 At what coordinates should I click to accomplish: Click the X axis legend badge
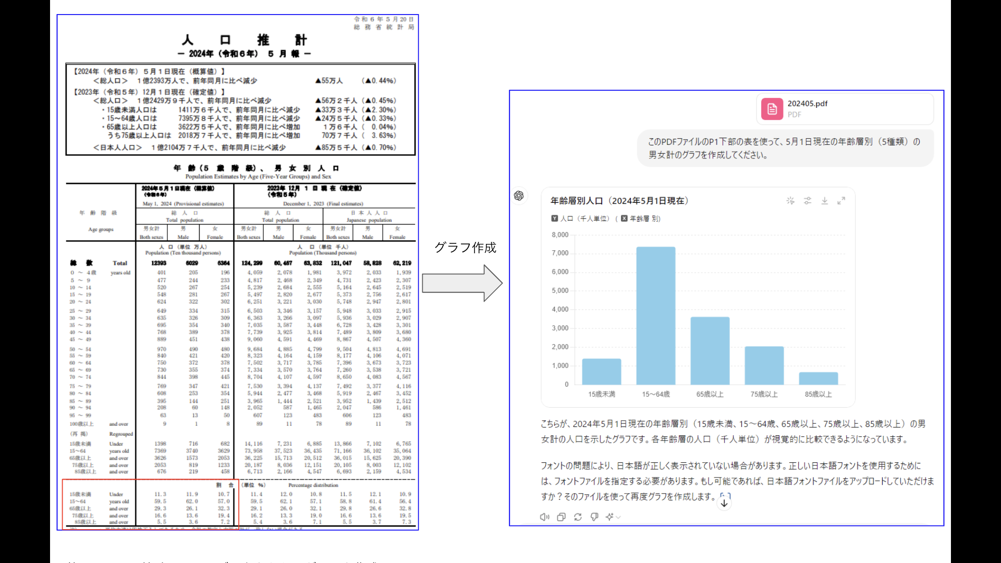pyautogui.click(x=624, y=218)
